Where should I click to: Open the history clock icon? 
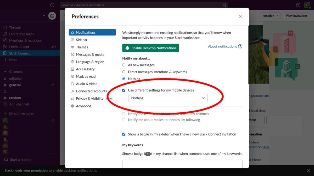click(52, 5)
